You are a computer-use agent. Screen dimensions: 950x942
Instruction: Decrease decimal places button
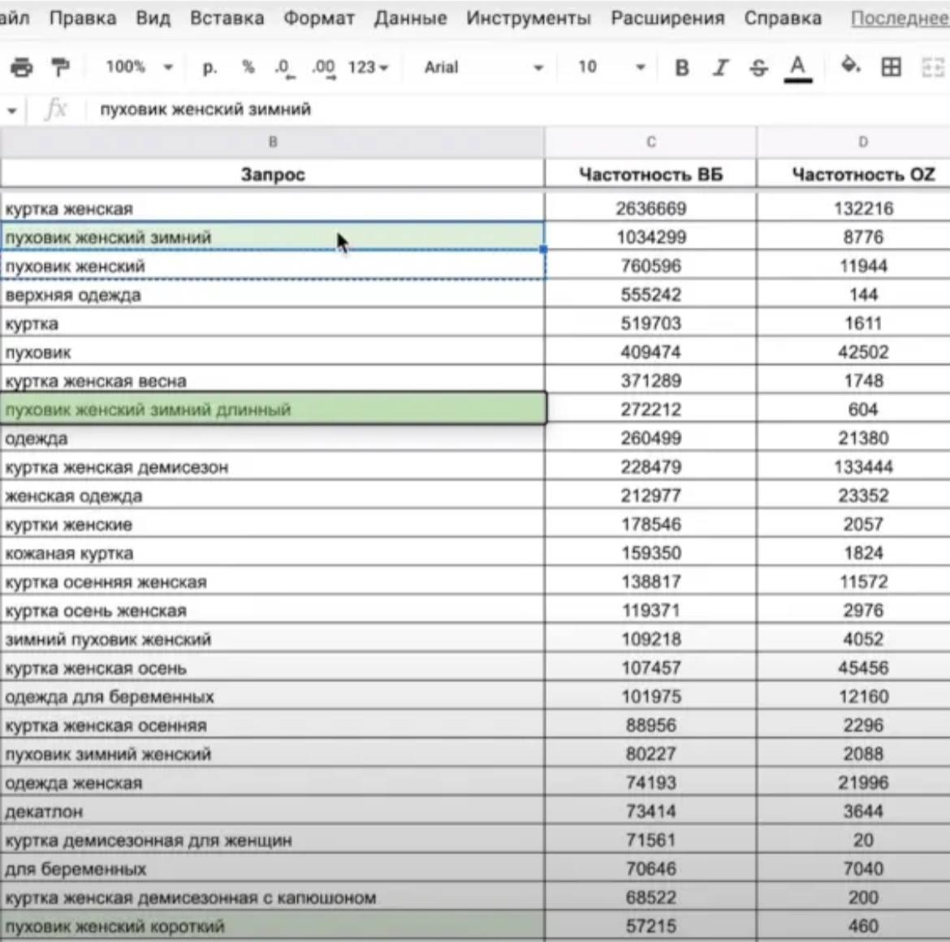[283, 67]
